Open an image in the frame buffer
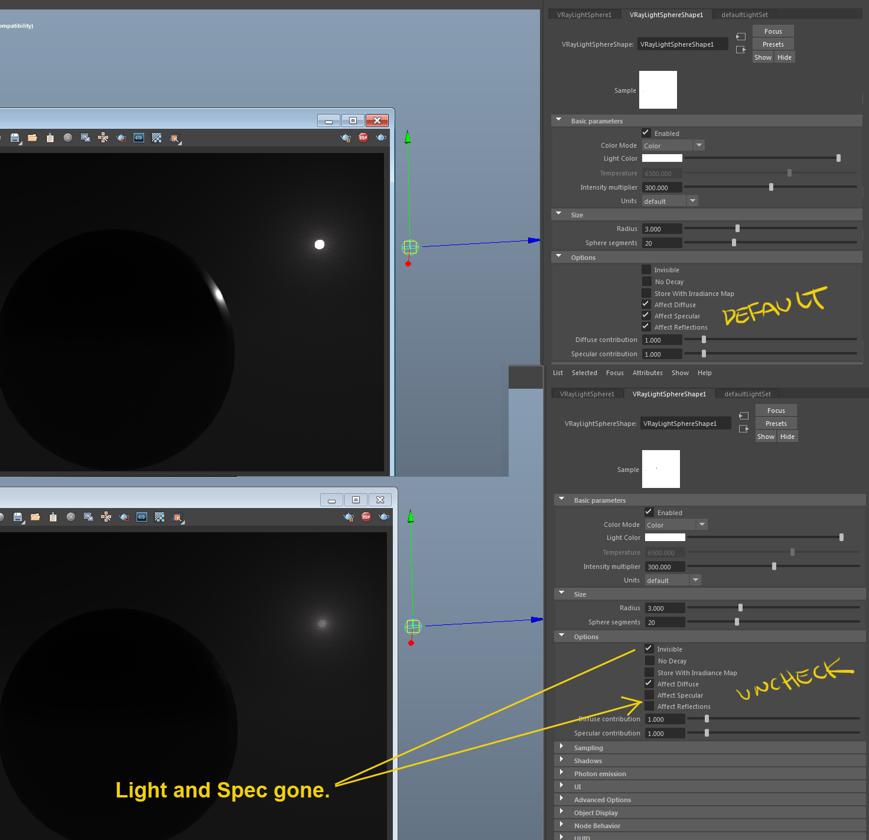Screen dimensions: 869x840 (32, 138)
